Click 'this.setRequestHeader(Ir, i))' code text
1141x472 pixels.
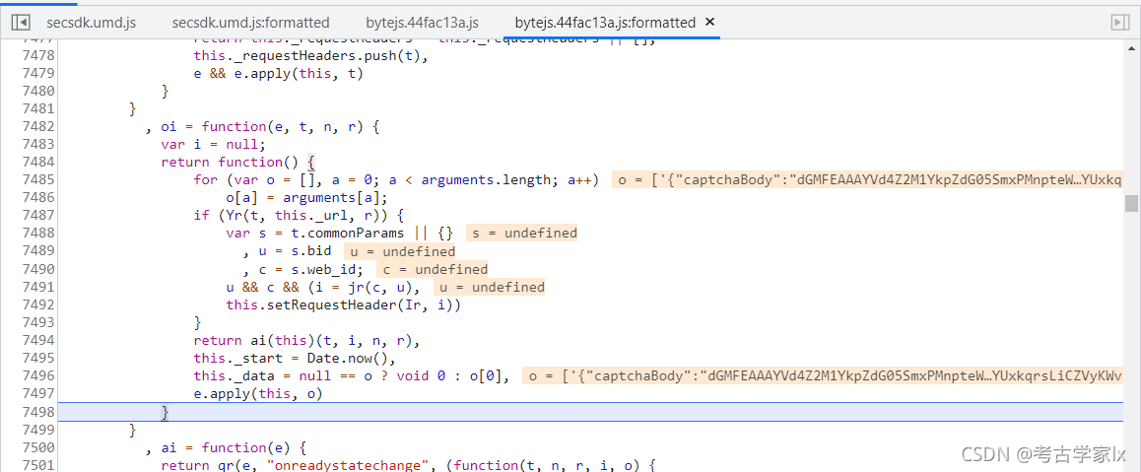click(x=344, y=304)
